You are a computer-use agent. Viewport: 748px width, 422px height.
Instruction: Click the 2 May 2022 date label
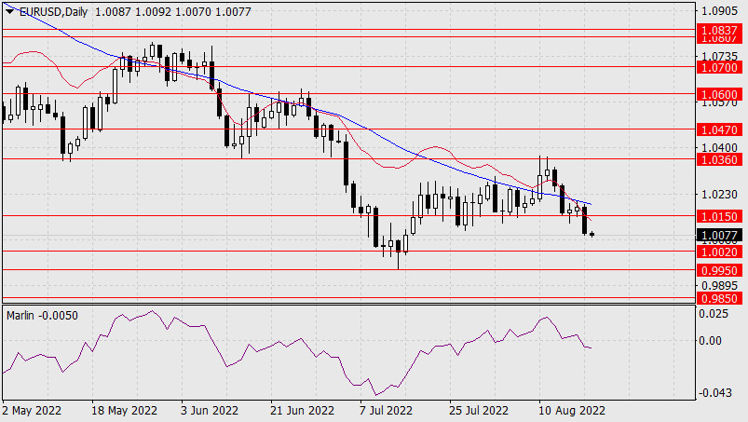(32, 411)
